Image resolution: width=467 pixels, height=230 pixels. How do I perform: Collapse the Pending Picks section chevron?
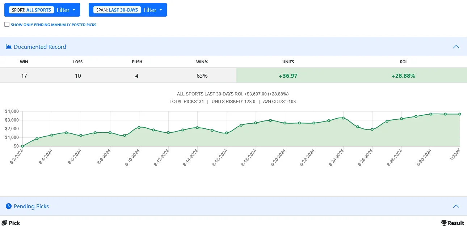[456, 206]
